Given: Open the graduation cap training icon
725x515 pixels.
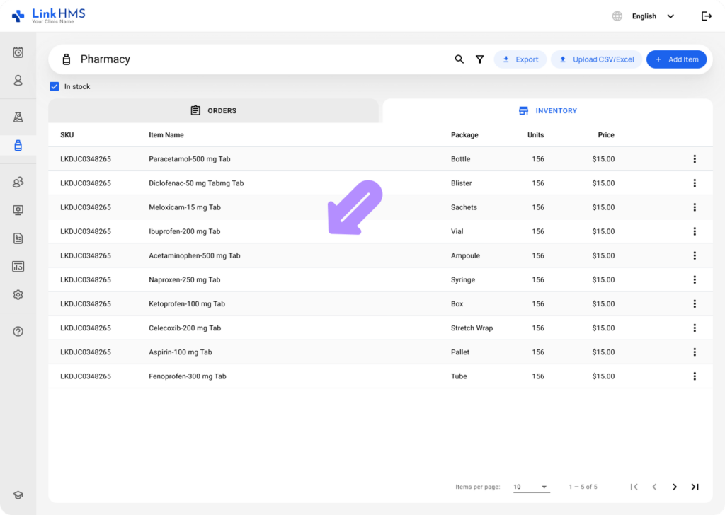Looking at the screenshot, I should tap(18, 495).
